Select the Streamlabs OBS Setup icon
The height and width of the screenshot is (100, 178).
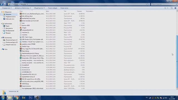click(x=21, y=58)
